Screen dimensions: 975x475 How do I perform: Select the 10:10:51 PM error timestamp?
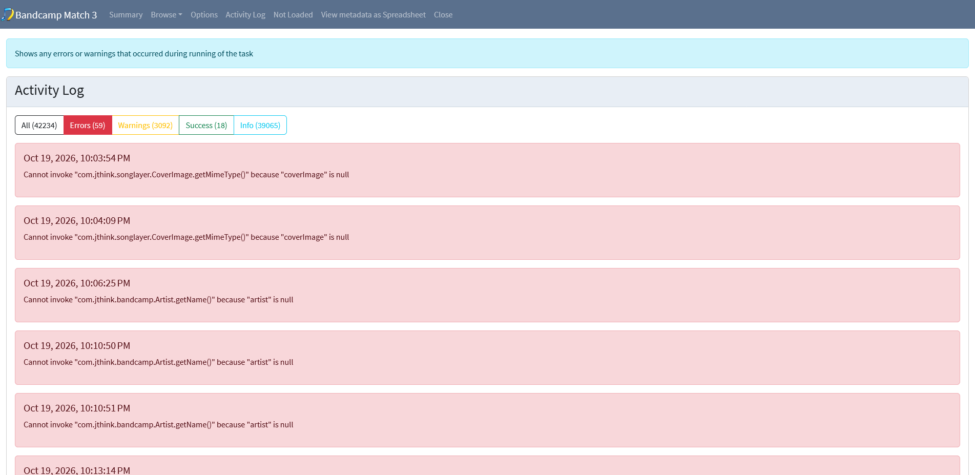(77, 408)
